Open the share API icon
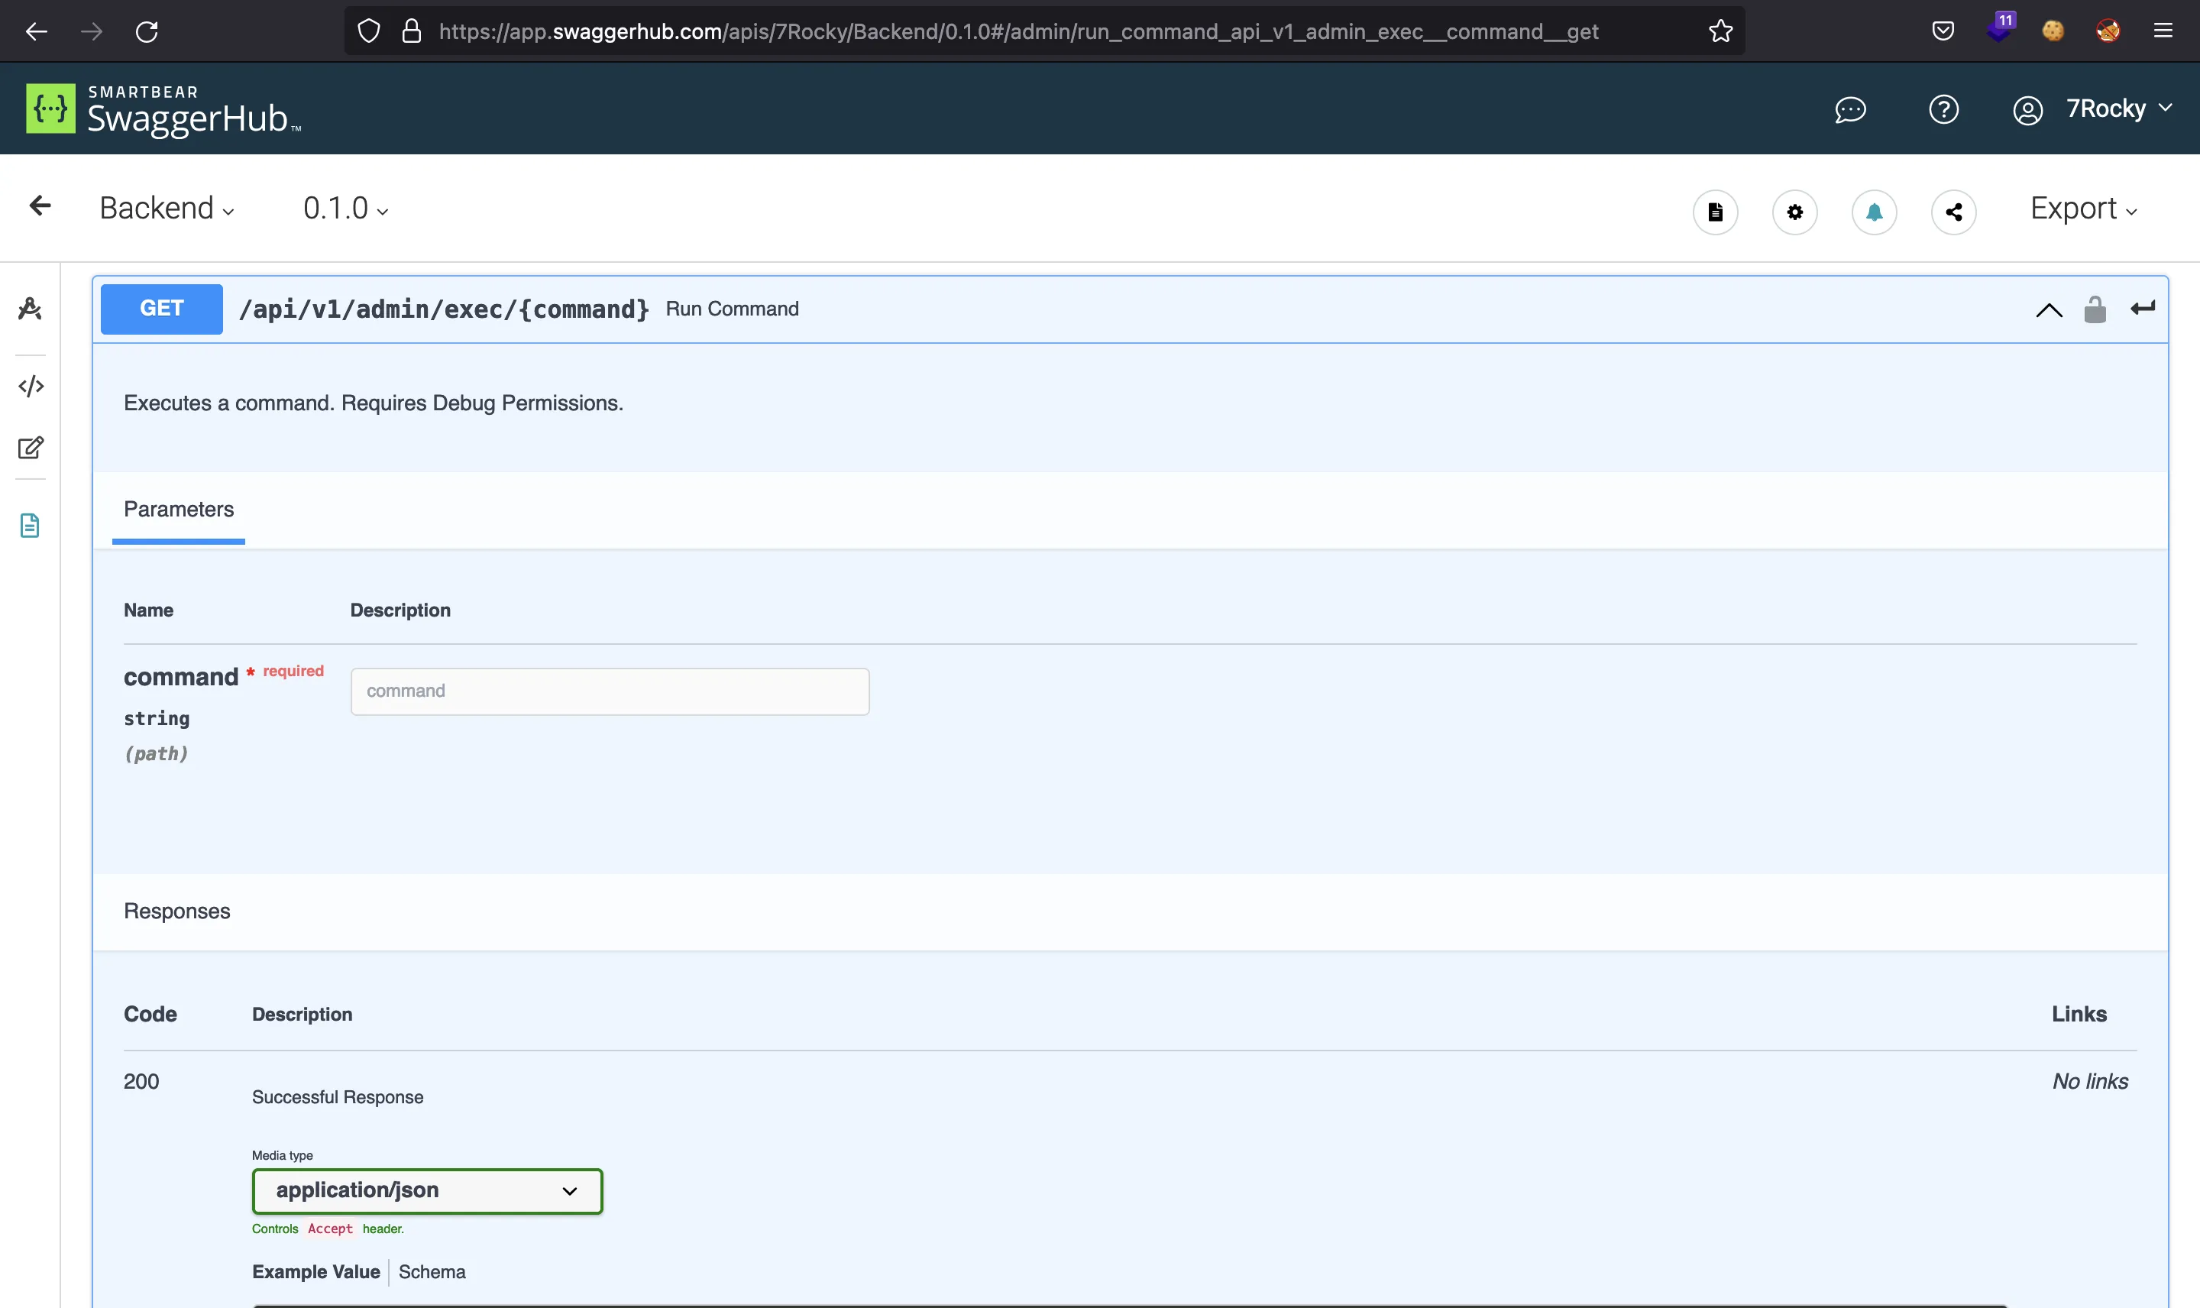2200x1308 pixels. coord(1953,212)
